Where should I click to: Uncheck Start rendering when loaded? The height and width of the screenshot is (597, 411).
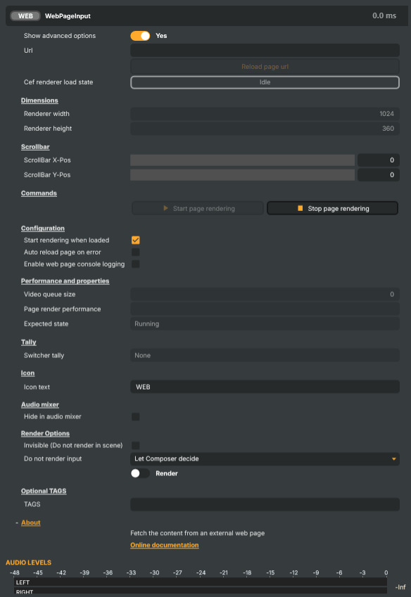[136, 240]
